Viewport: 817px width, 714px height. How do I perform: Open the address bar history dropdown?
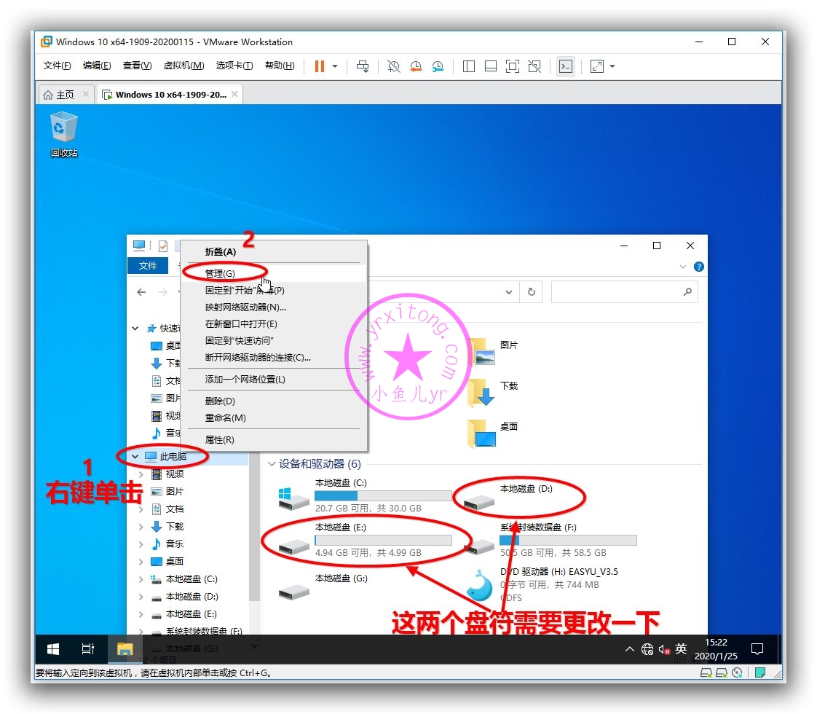(509, 292)
